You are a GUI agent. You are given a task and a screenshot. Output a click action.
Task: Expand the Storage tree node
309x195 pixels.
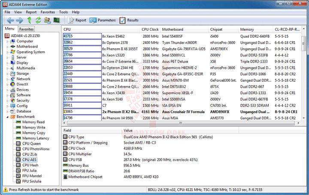tap(7, 74)
